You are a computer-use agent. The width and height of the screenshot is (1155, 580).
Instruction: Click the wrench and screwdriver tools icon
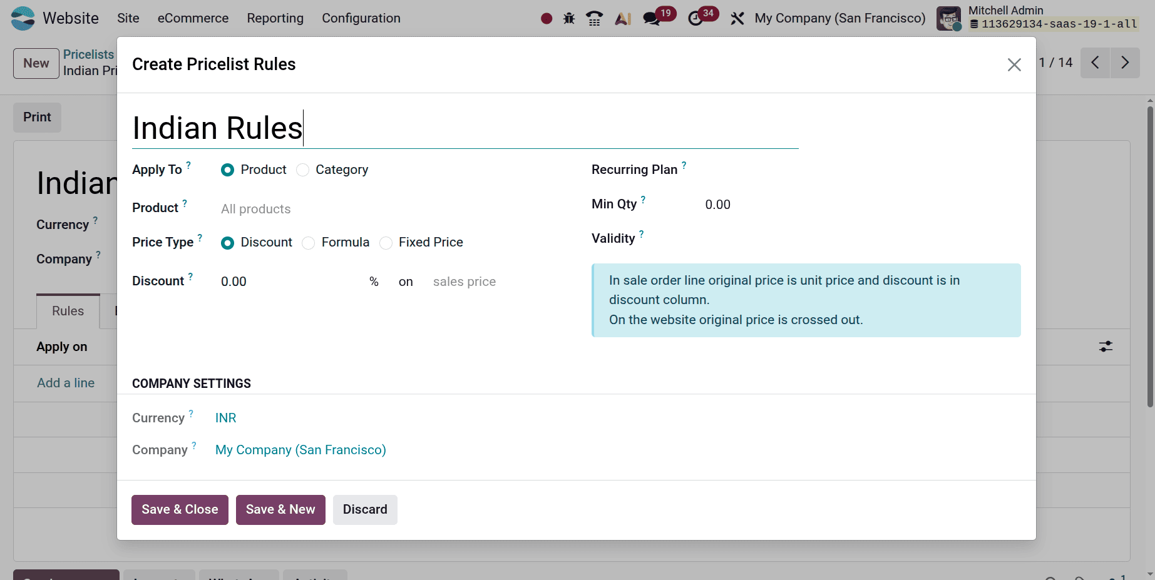[737, 19]
